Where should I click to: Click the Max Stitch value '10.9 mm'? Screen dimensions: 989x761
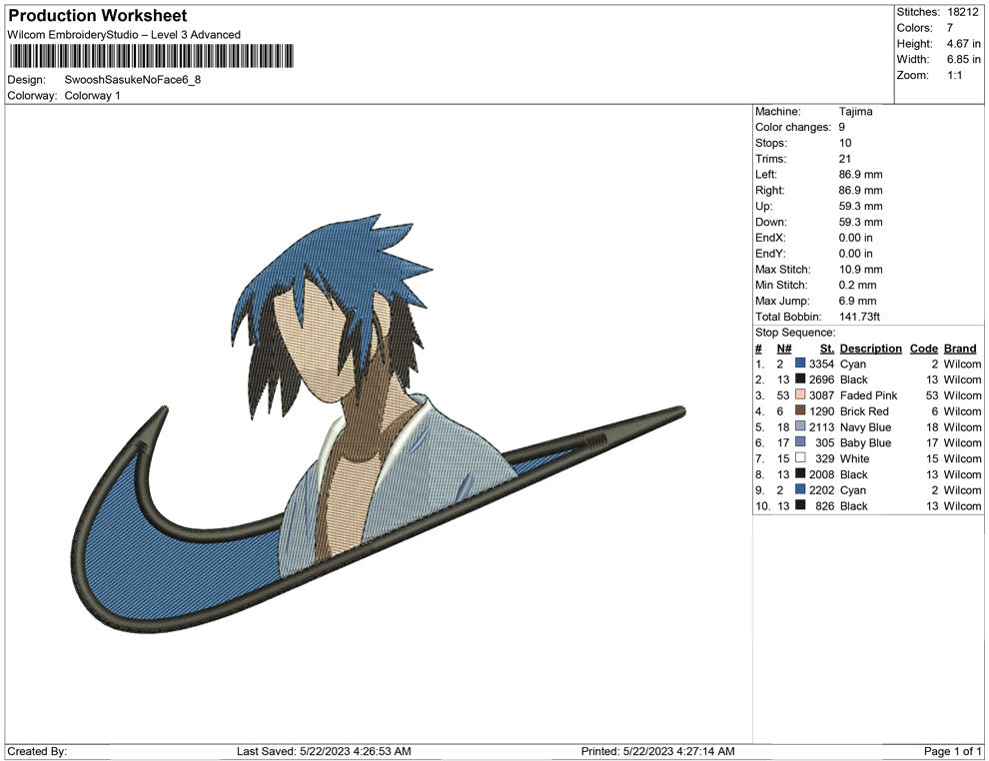tap(861, 270)
